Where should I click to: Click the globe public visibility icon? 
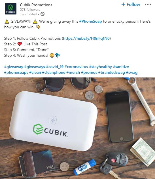43,14
